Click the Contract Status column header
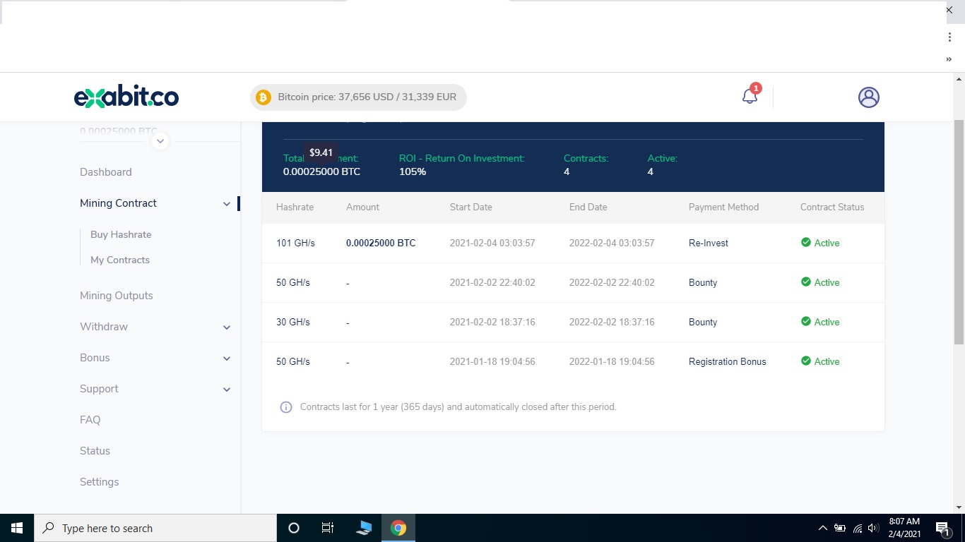 pos(832,207)
